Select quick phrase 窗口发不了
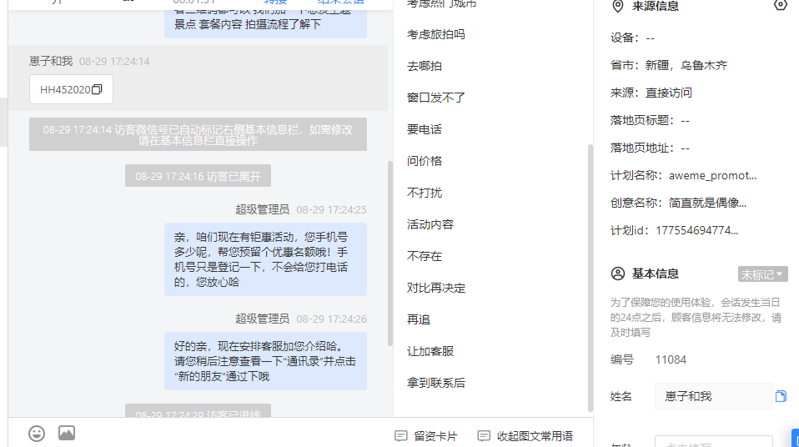Image resolution: width=799 pixels, height=447 pixels. [x=436, y=98]
